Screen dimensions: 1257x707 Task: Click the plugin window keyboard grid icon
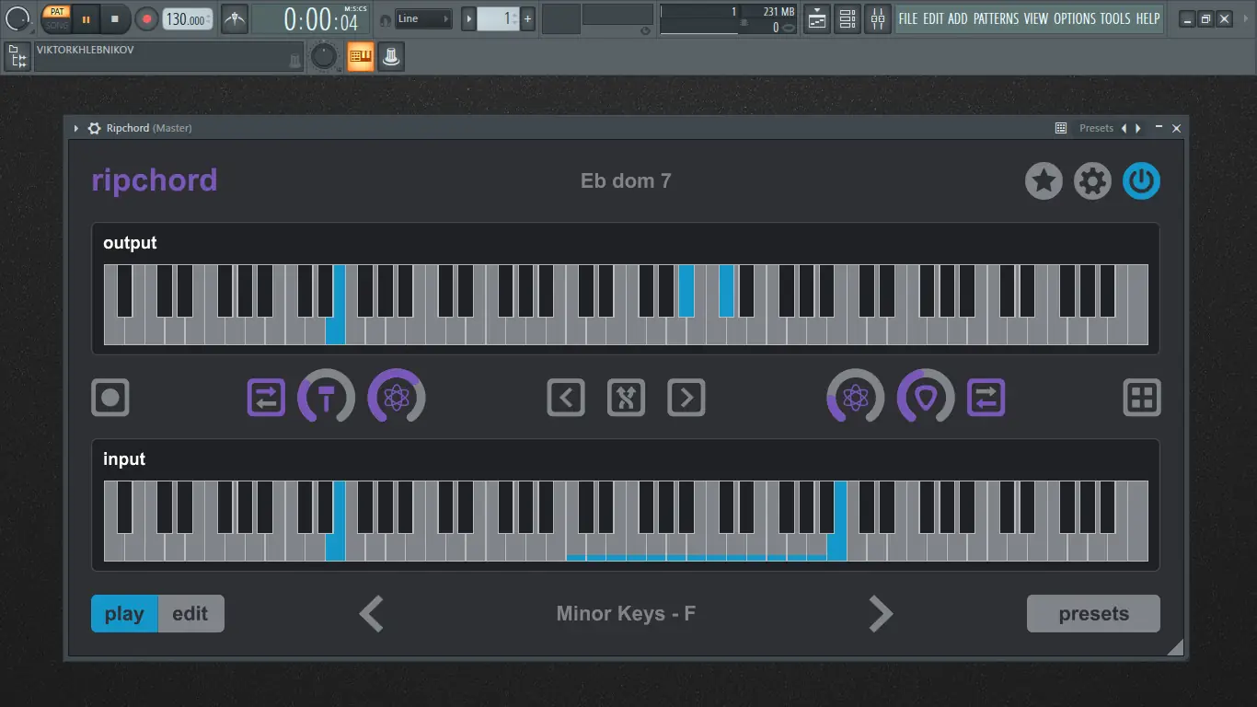tap(1061, 128)
